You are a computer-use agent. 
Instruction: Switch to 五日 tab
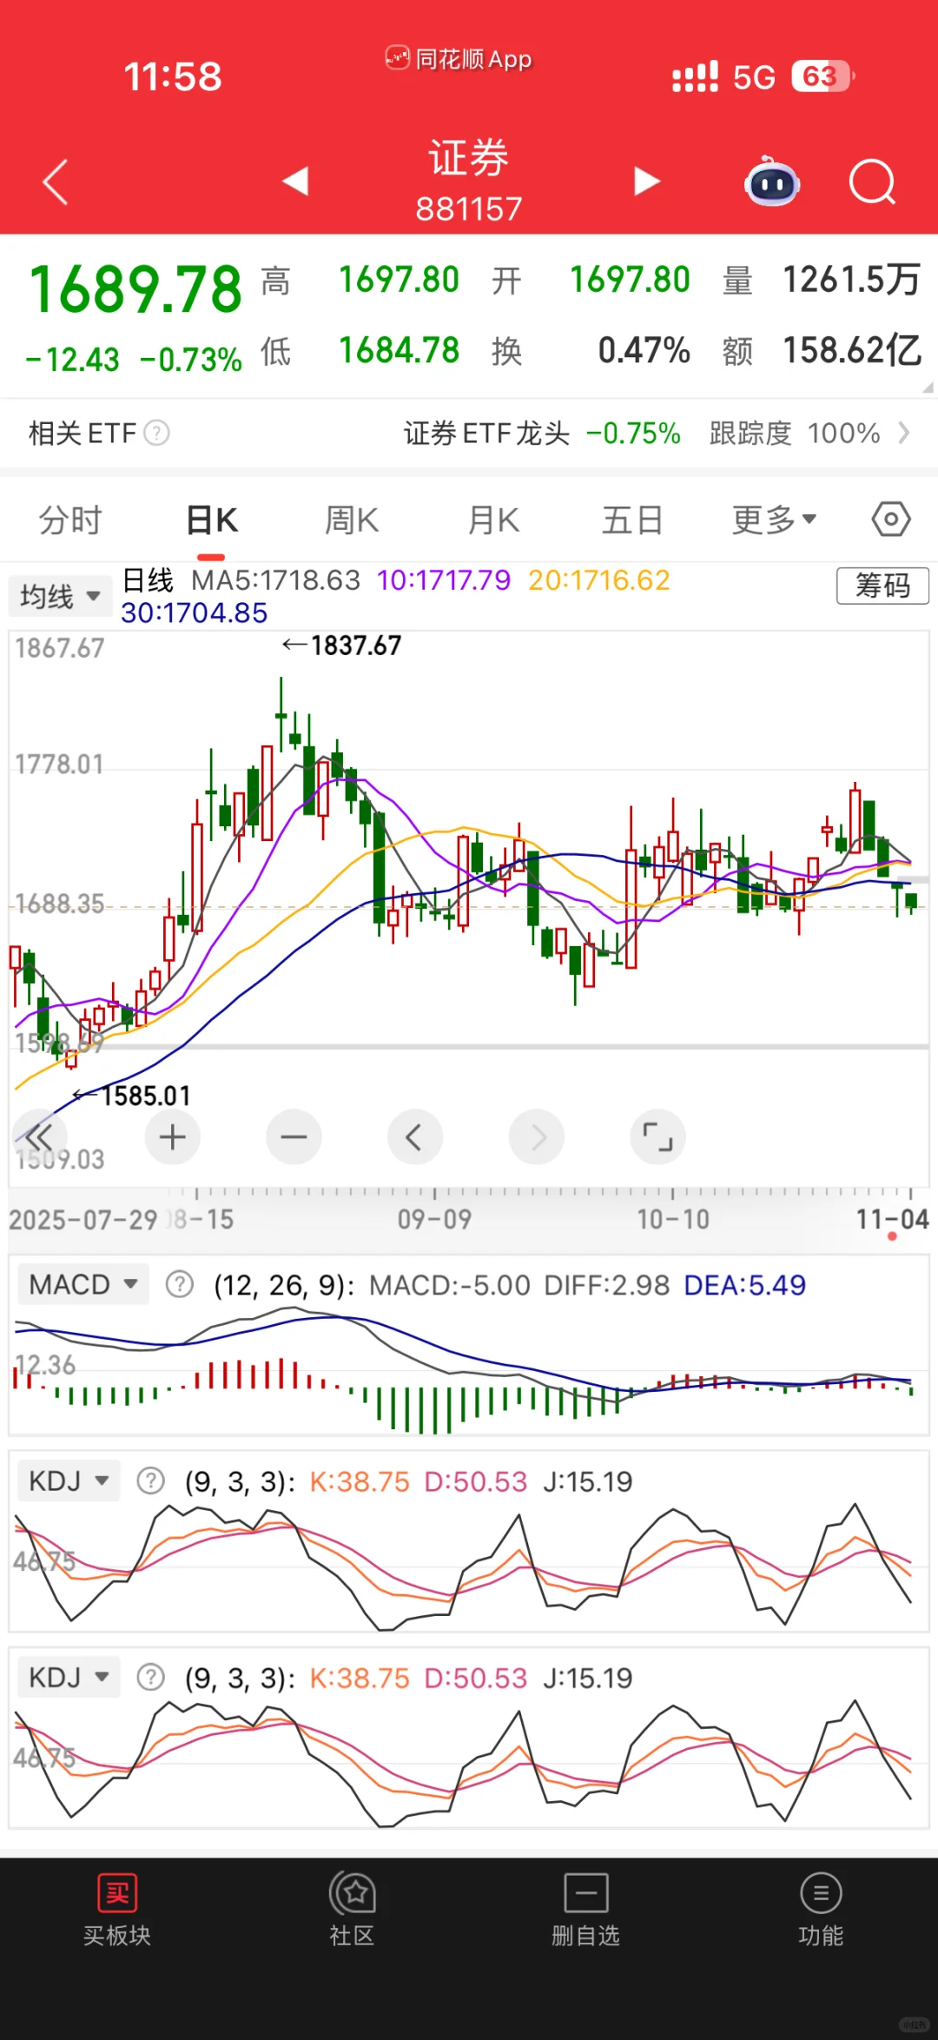[632, 520]
